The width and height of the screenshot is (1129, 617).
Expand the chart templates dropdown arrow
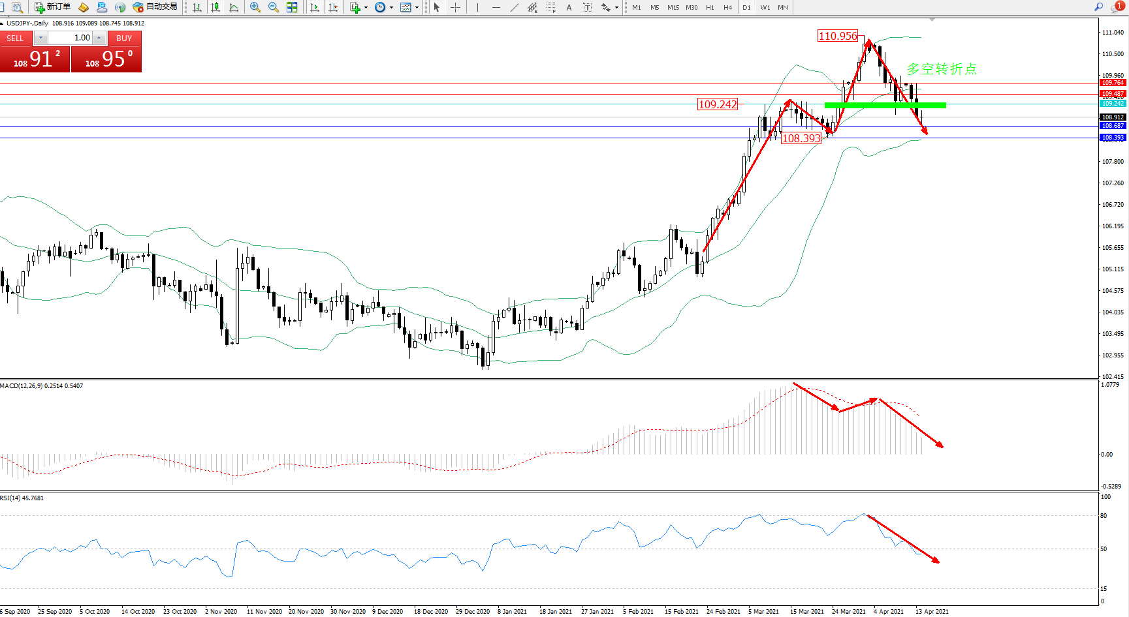pos(417,8)
